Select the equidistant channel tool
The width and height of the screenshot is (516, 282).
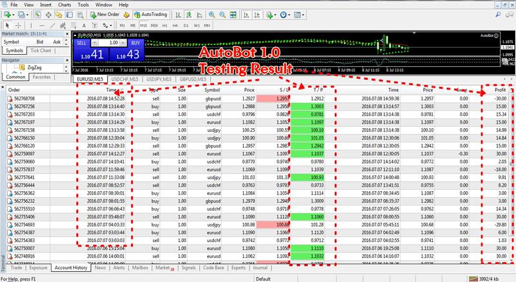(63, 25)
